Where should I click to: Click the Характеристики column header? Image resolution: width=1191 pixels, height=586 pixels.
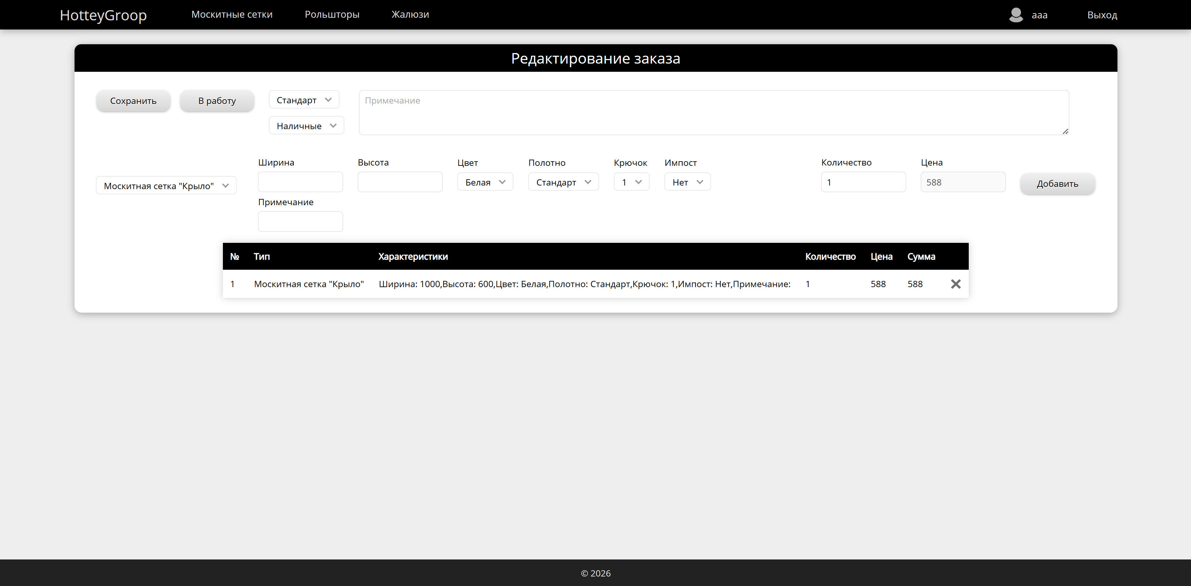[x=413, y=257]
